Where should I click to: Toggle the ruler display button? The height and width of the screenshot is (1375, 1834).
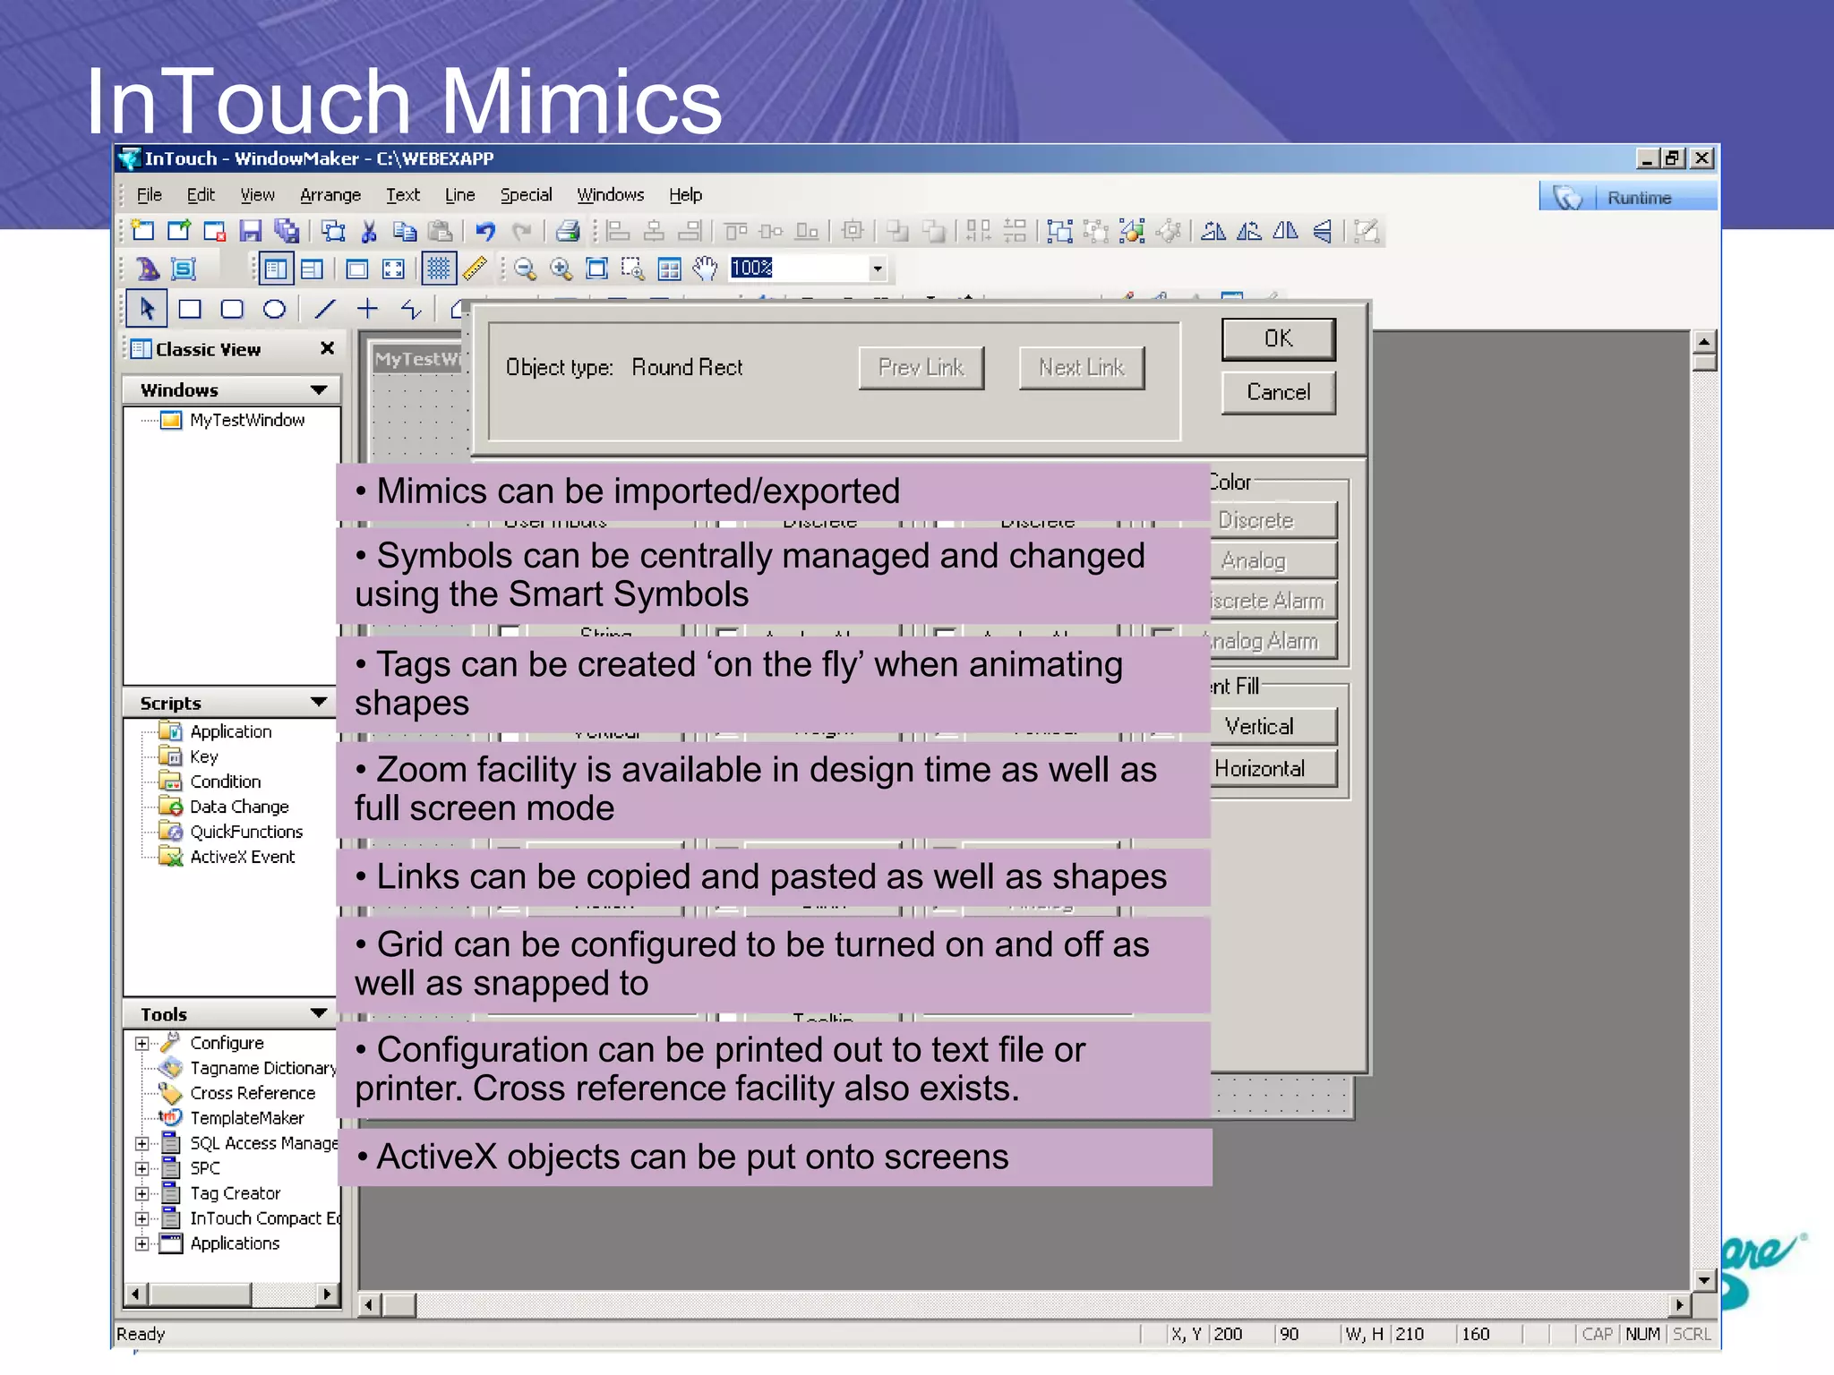point(475,269)
